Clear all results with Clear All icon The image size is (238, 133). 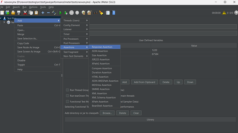point(89,13)
